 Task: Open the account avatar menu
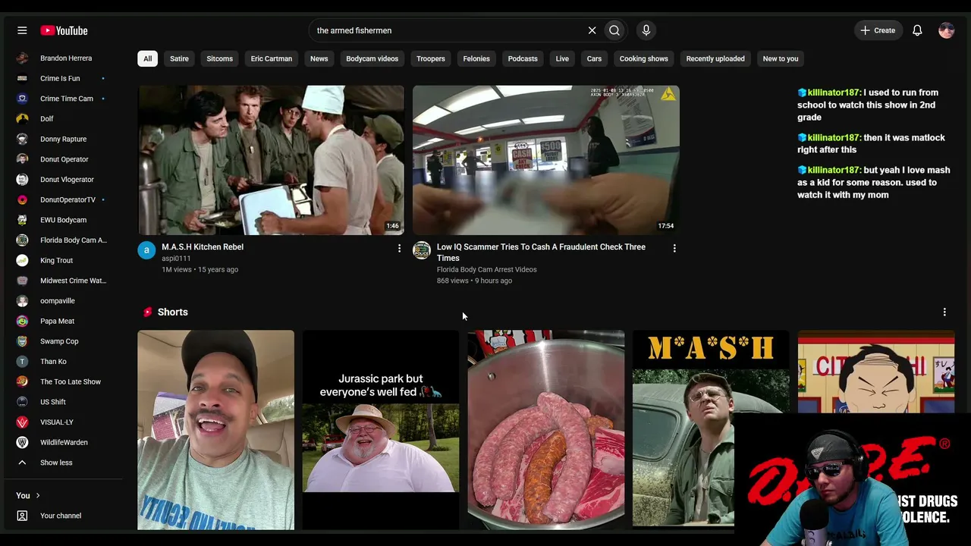(946, 30)
